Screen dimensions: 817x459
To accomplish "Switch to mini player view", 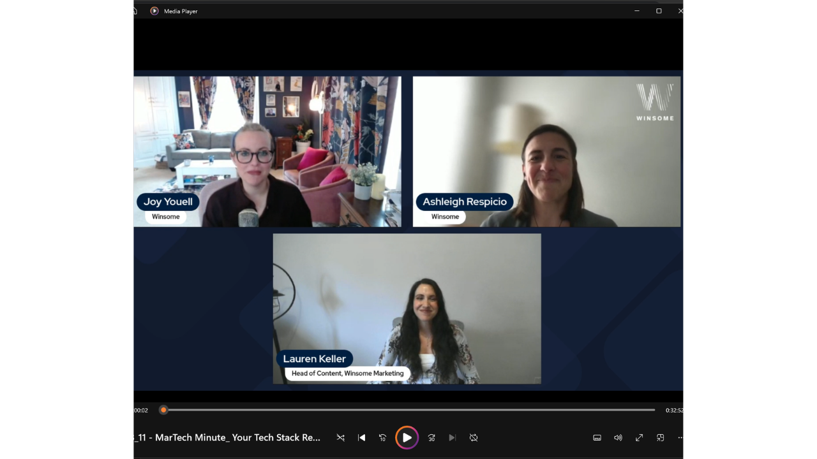I will point(660,438).
